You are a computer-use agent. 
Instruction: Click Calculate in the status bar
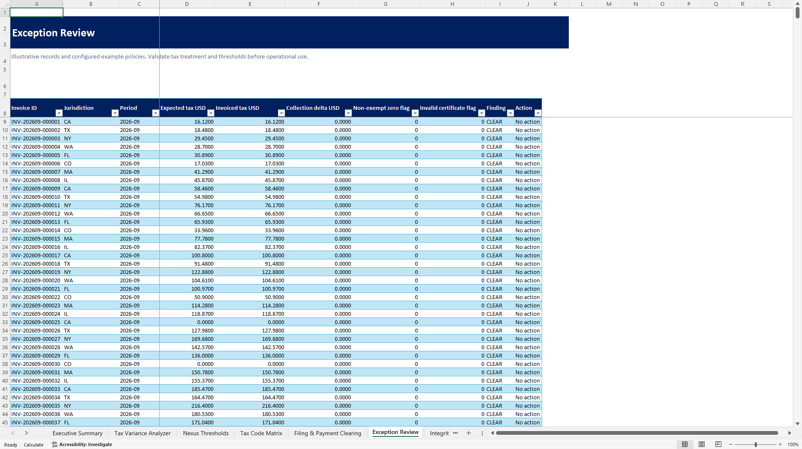point(33,445)
